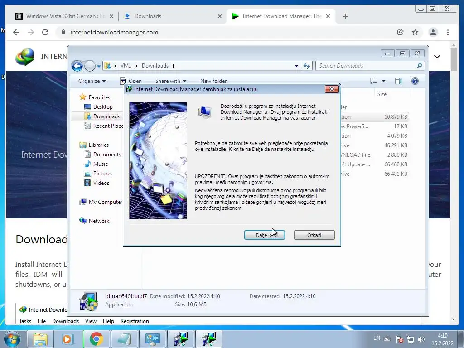Share this page icon in Chrome
Viewport: 464px width, 348px height.
pyautogui.click(x=400, y=32)
